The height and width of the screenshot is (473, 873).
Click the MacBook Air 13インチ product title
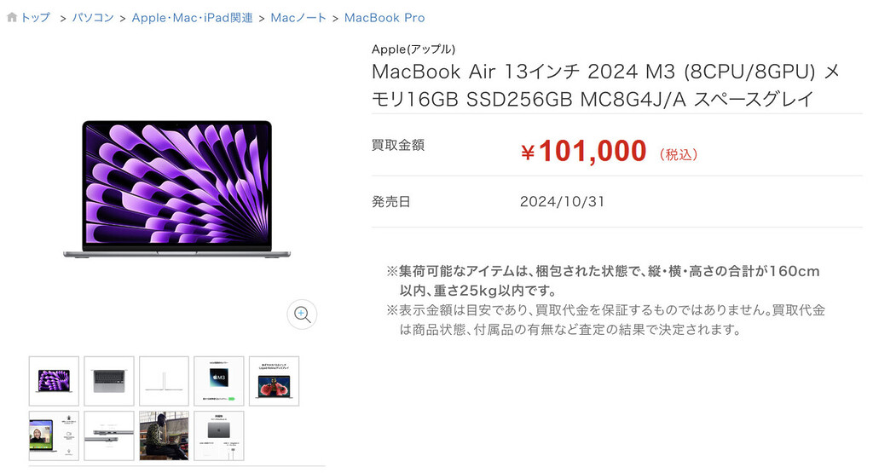click(x=606, y=85)
